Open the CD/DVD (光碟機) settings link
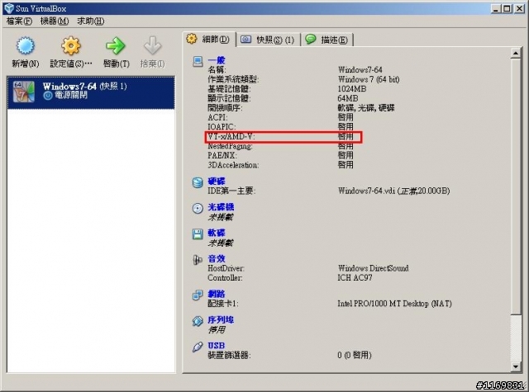Screen dimensions: 529x392 pos(221,207)
